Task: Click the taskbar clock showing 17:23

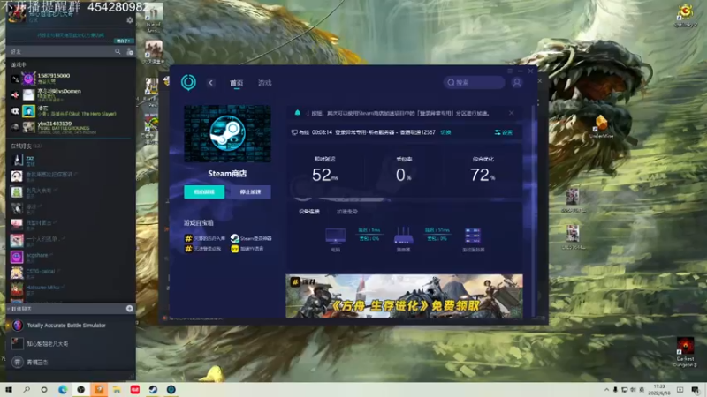Action: 659,390
